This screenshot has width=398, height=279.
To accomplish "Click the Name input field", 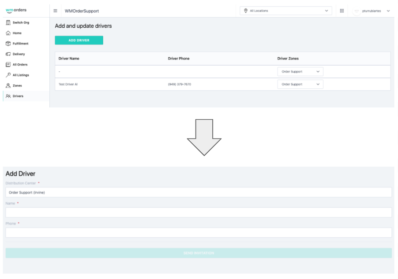I will click(x=199, y=212).
